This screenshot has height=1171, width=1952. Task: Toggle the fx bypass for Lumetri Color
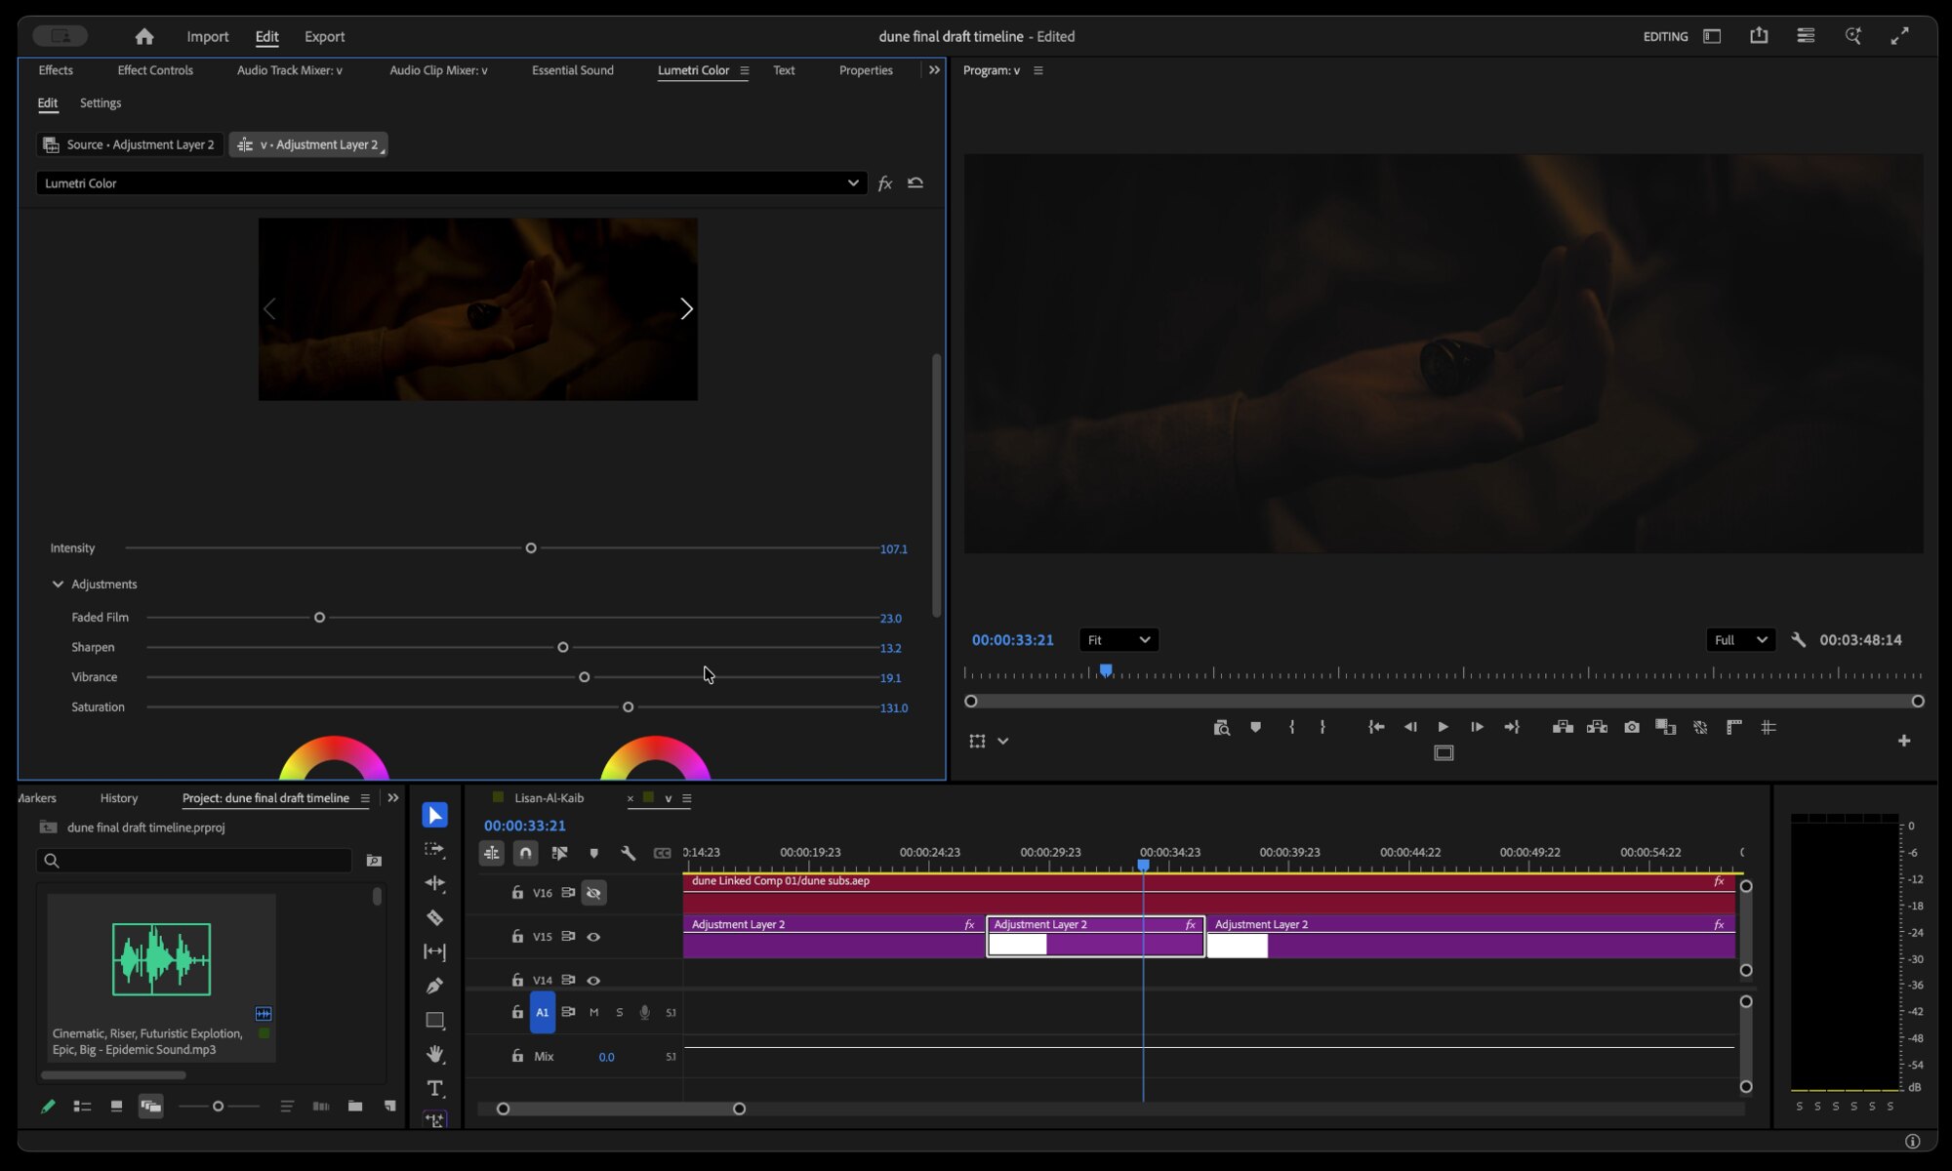(x=884, y=182)
